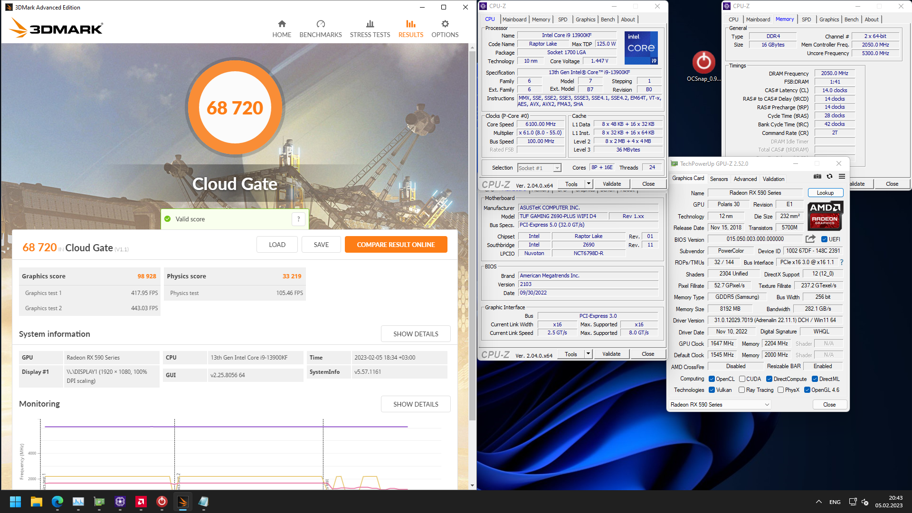
Task: Refresh GPU-Z readings
Action: [830, 176]
